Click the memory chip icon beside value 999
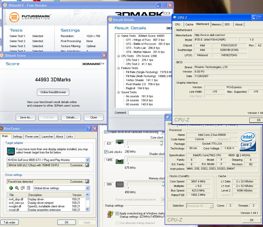 click(x=120, y=184)
